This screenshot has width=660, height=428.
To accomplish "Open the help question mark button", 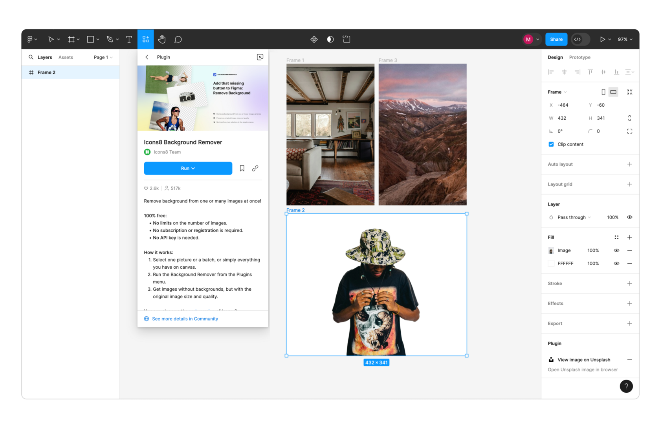I will tap(626, 386).
